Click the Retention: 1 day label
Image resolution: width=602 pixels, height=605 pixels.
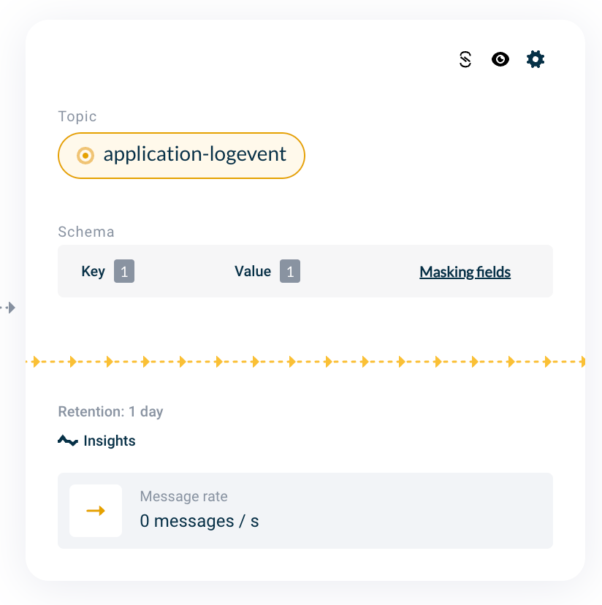coord(110,411)
